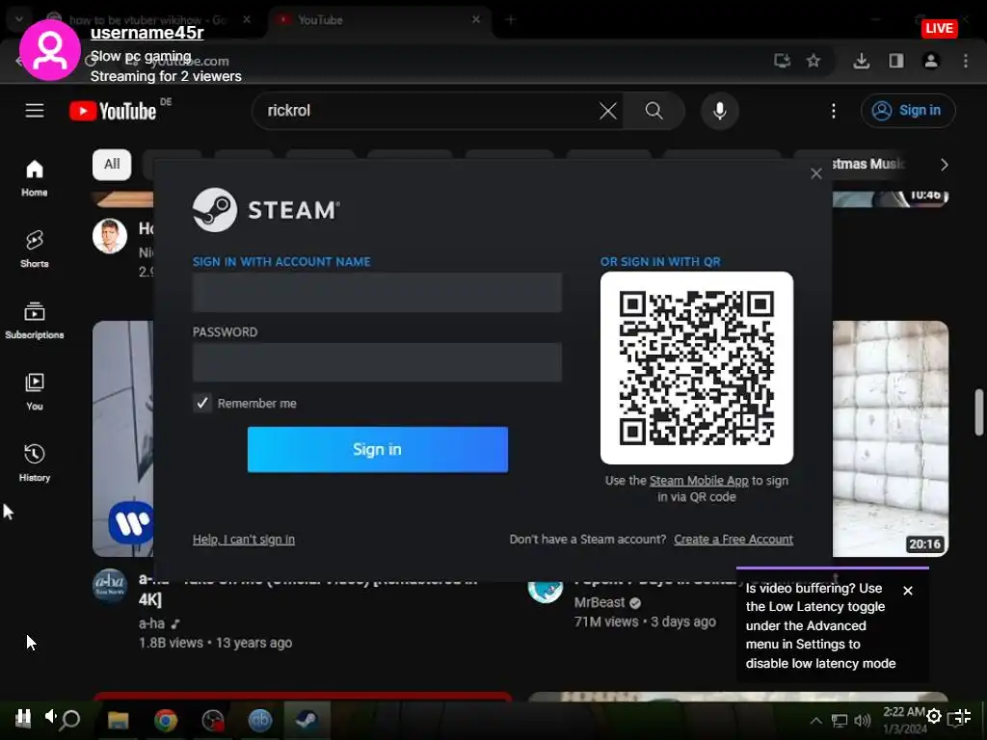Open stream settings gear icon
987x740 pixels.
(934, 716)
